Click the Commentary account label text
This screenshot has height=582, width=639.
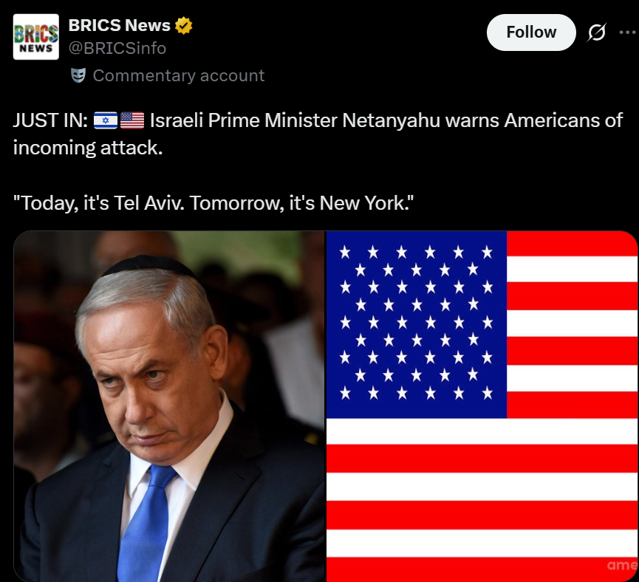point(179,75)
